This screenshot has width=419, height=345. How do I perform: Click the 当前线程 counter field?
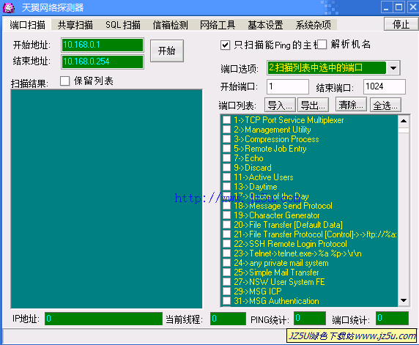coord(228,319)
